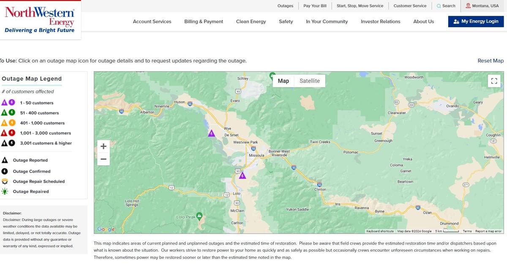Viewport: 507px width, 266px height.
Task: Click the Alberton label on the map
Action: [x=147, y=112]
